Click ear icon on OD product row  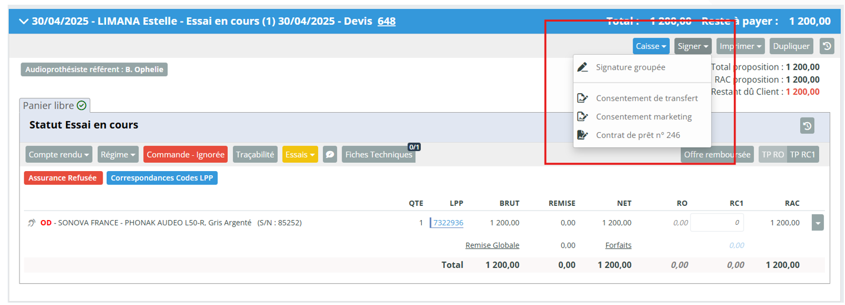[x=32, y=223]
